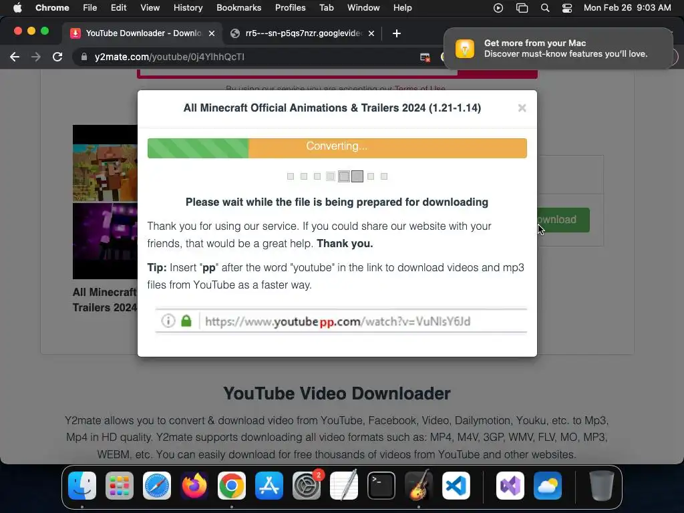Go back to the previous page

pyautogui.click(x=15, y=57)
